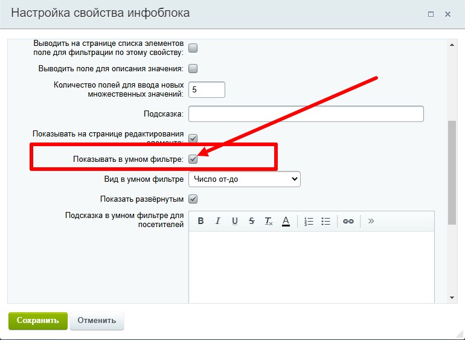Viewport: 465px width, 340px height.
Task: Click the new multiple values count field
Action: 207,89
